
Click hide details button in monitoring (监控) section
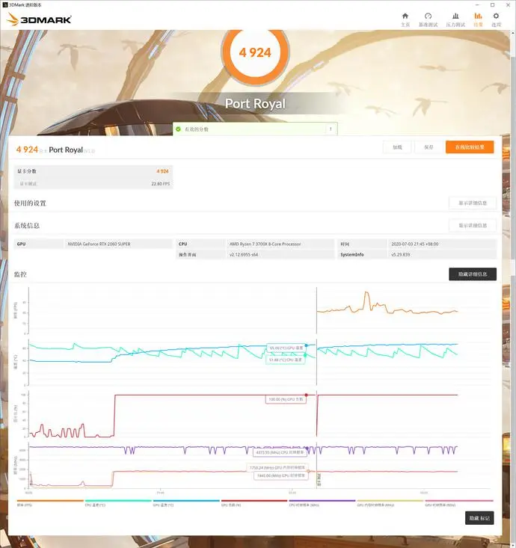[x=473, y=274]
